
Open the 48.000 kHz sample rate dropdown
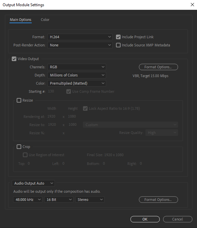pyautogui.click(x=28, y=200)
